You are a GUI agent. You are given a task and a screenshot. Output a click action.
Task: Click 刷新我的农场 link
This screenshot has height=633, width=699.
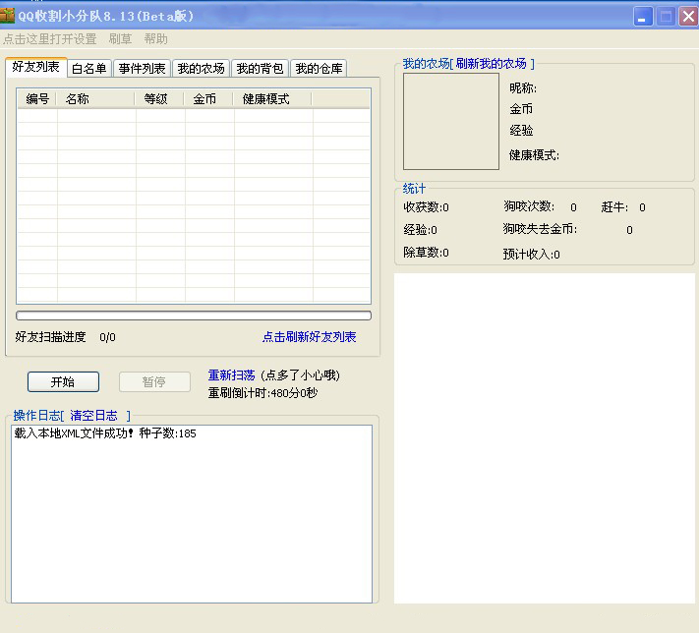pos(491,64)
